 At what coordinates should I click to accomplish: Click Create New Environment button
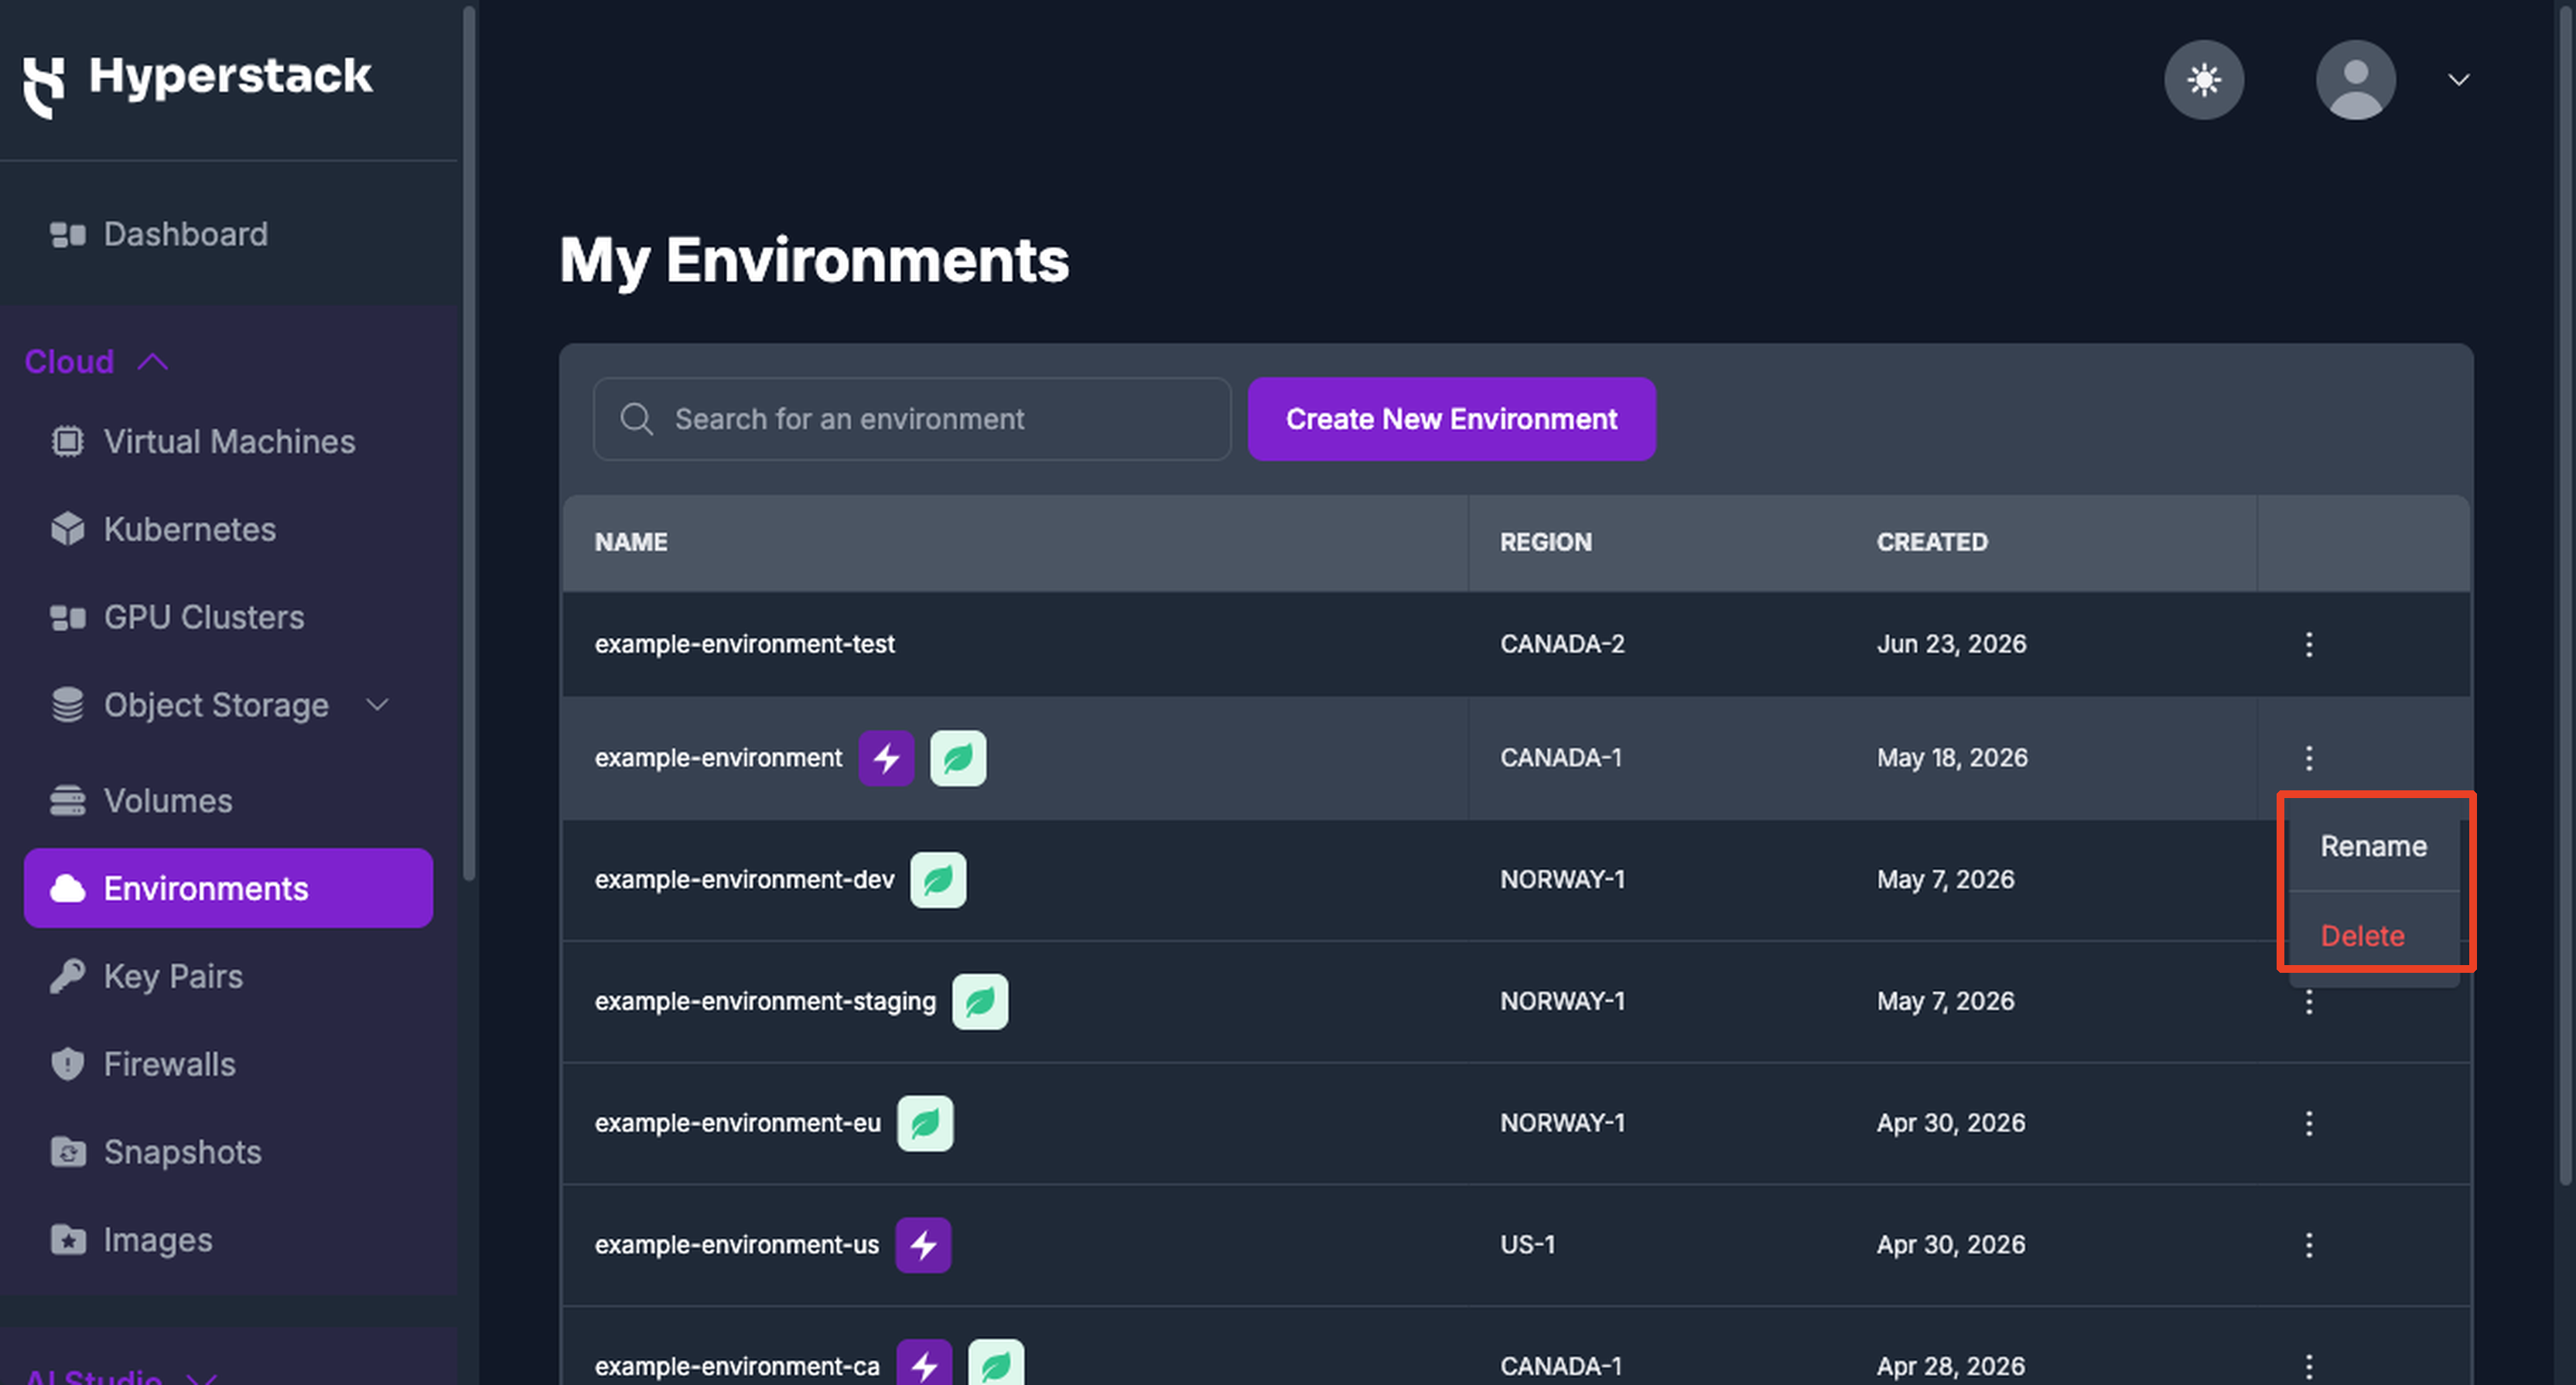pos(1451,419)
